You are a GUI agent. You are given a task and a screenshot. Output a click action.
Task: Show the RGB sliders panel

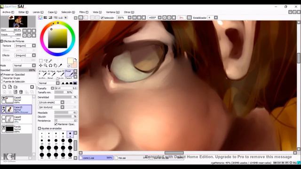45,18
